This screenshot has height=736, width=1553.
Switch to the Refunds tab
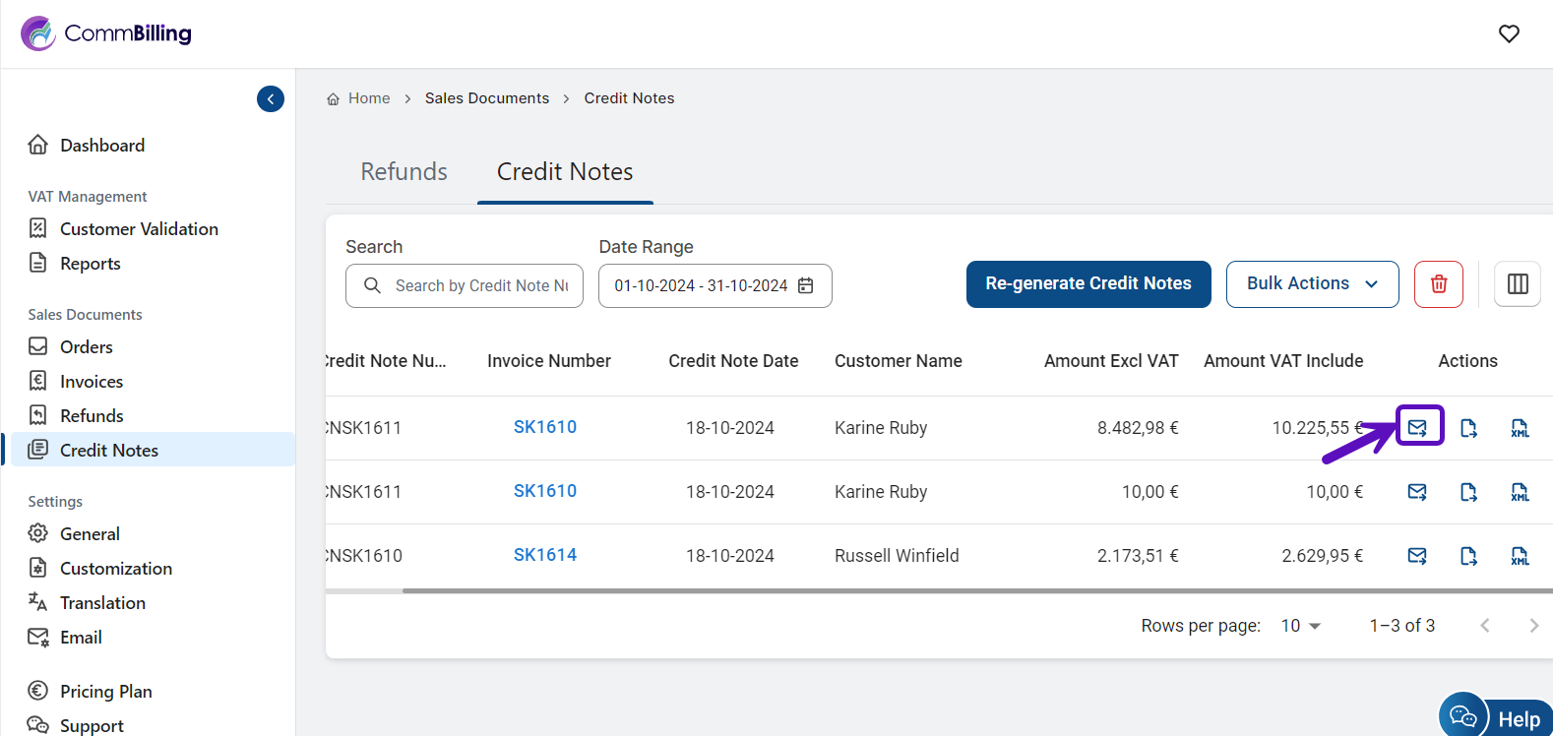(404, 172)
